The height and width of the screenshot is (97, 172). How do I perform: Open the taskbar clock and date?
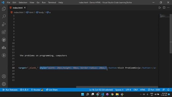pos(164,94)
